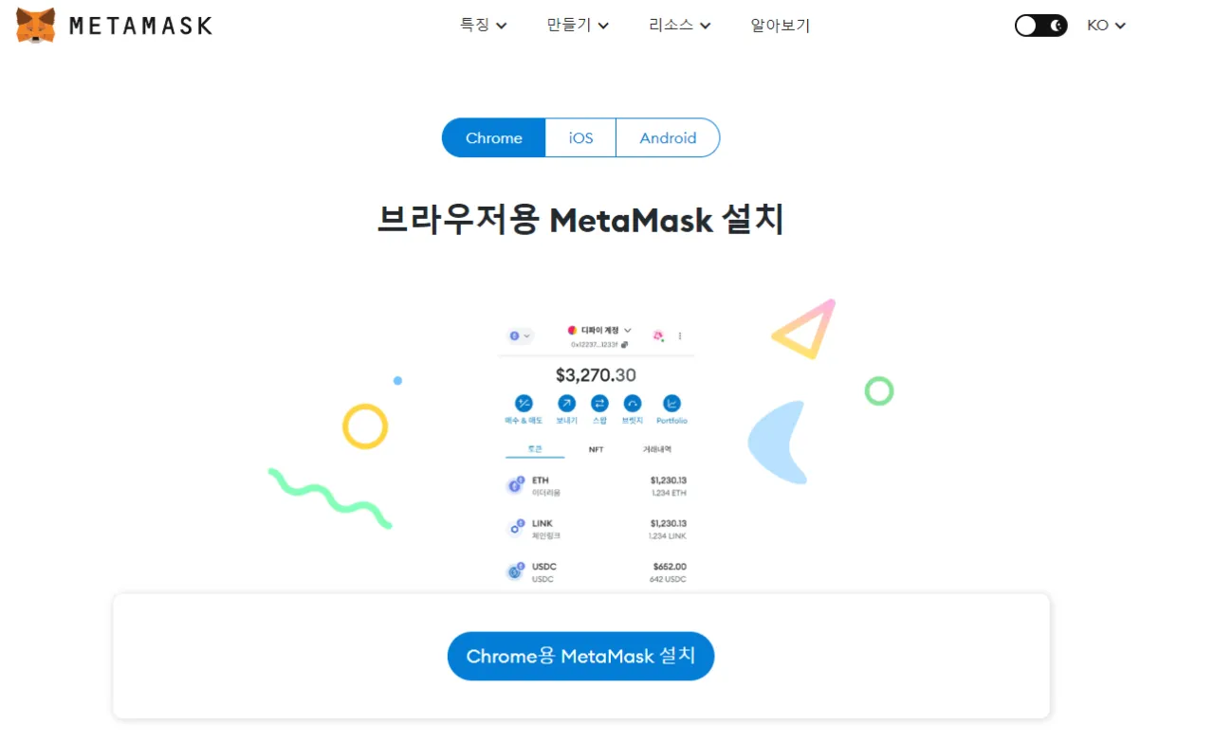
Task: Click the wallet preview screenshot image
Action: [597, 455]
